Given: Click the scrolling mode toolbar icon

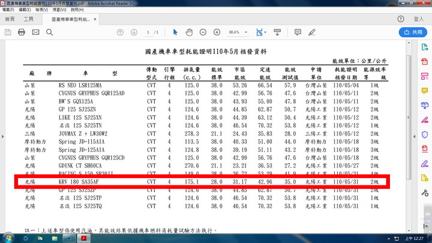Looking at the screenshot, I should pyautogui.click(x=277, y=32).
